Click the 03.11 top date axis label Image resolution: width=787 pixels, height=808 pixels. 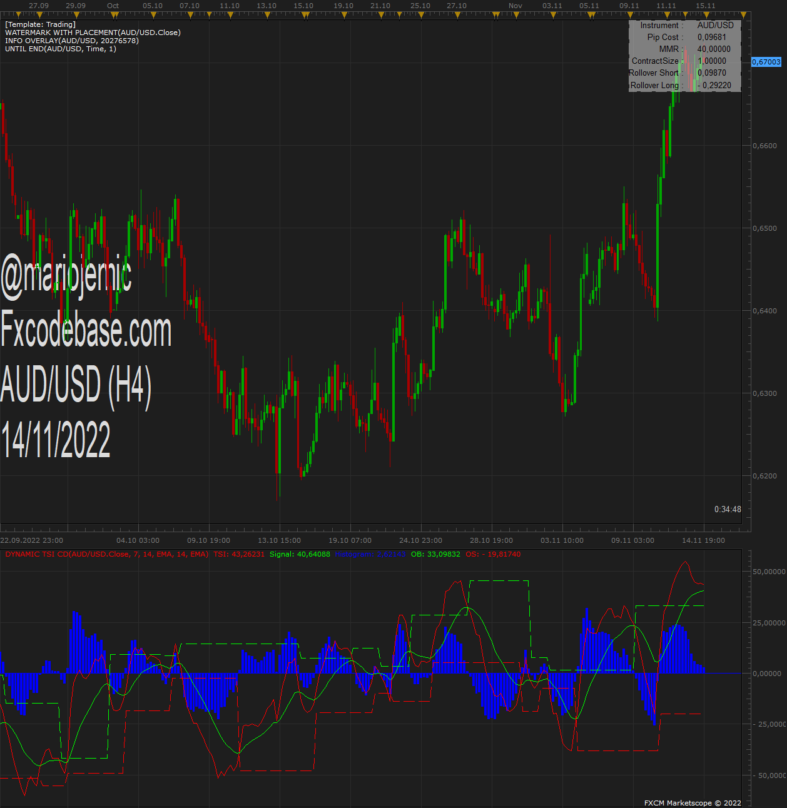click(x=552, y=6)
